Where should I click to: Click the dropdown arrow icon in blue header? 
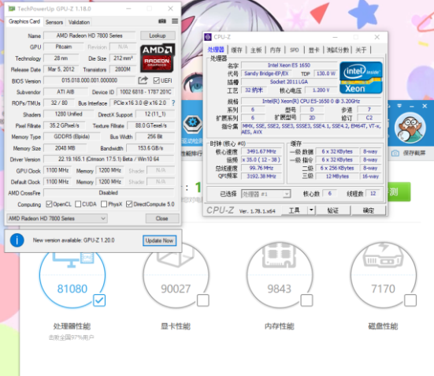pyautogui.click(x=399, y=106)
